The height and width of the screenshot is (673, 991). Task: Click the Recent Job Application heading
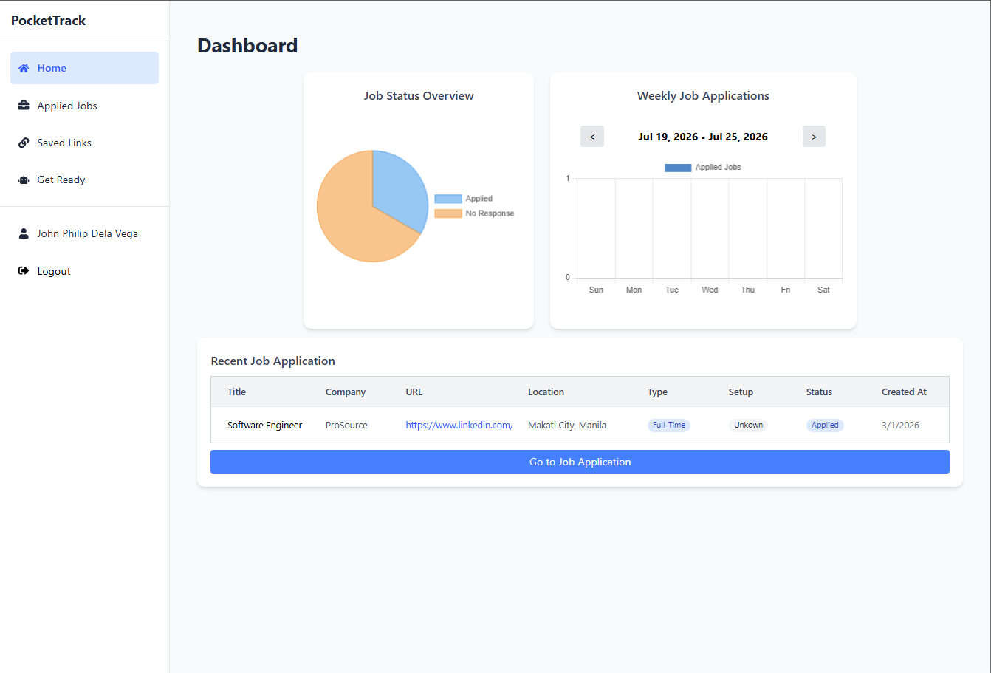point(272,361)
